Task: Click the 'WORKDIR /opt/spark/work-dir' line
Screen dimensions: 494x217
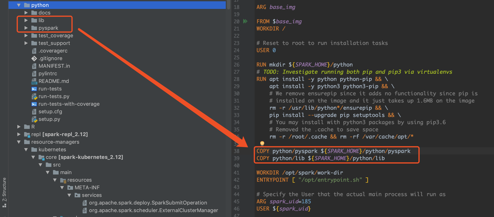Action: (x=300, y=173)
